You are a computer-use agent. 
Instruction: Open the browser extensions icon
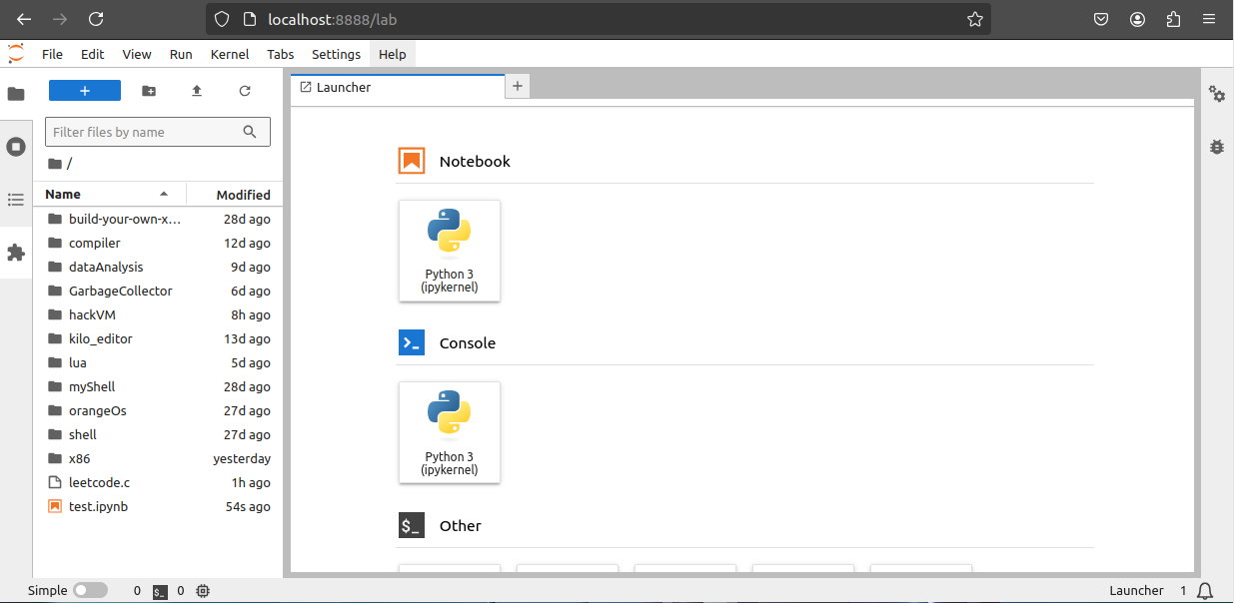coord(1174,19)
